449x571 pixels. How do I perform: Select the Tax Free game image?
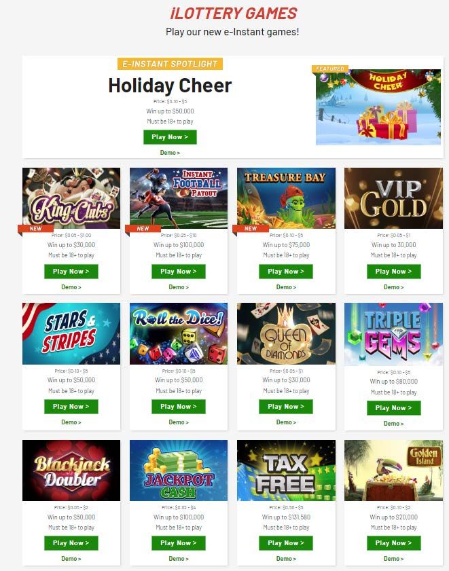(286, 471)
